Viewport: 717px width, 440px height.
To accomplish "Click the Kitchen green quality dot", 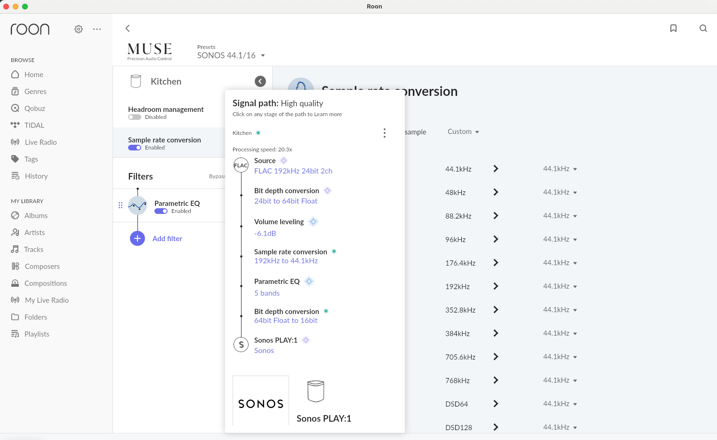I will tap(258, 133).
